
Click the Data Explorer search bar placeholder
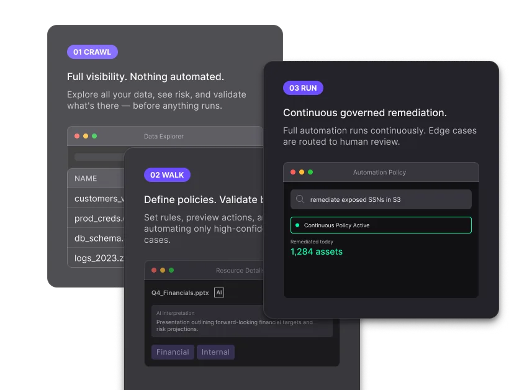pyautogui.click(x=99, y=157)
